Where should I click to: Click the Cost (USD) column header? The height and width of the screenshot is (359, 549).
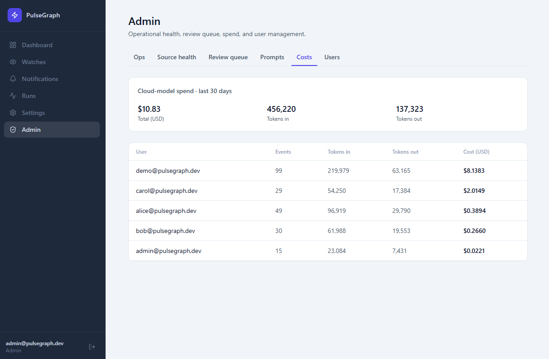476,152
